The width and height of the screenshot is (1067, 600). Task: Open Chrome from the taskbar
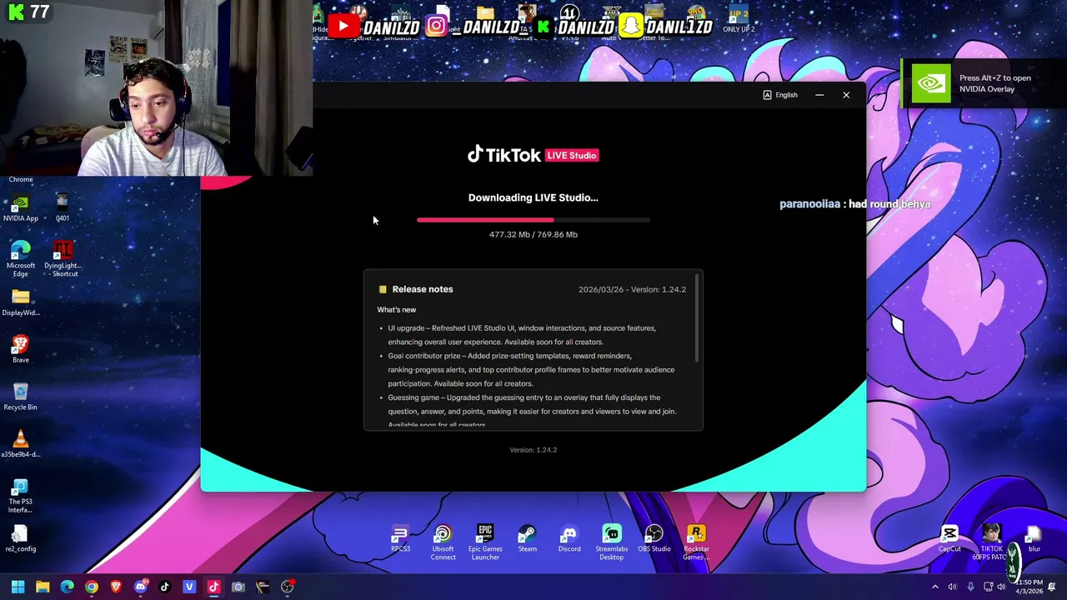(91, 587)
